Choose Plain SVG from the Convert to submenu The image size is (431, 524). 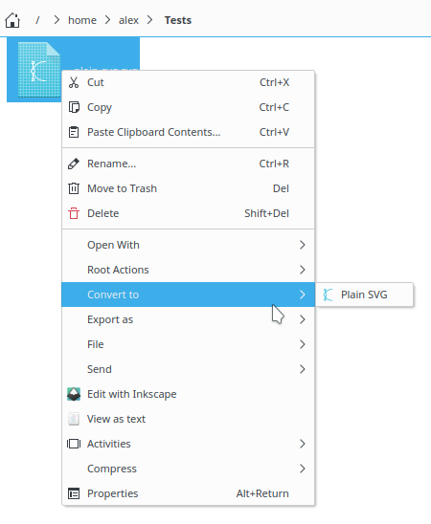(365, 295)
